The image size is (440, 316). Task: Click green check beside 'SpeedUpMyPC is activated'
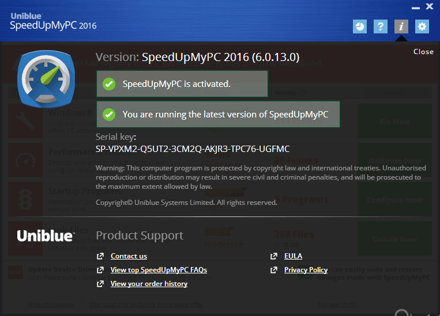[109, 84]
